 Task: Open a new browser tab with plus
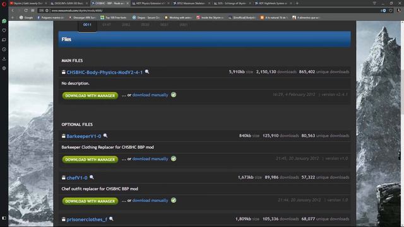(297, 3)
